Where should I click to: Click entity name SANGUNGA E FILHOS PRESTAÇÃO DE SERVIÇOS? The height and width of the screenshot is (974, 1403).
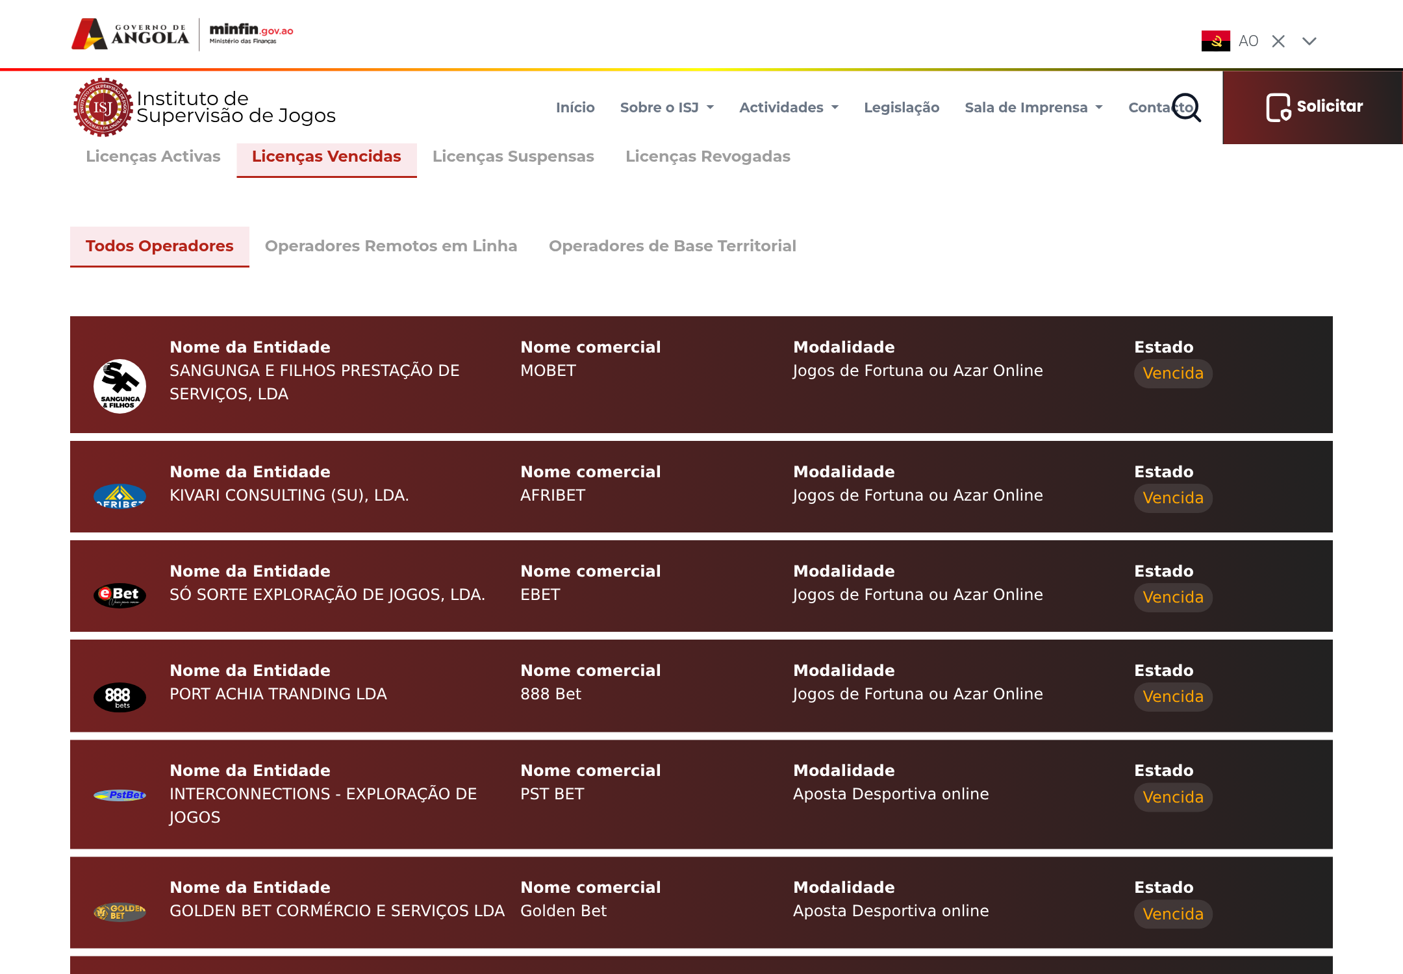[314, 382]
